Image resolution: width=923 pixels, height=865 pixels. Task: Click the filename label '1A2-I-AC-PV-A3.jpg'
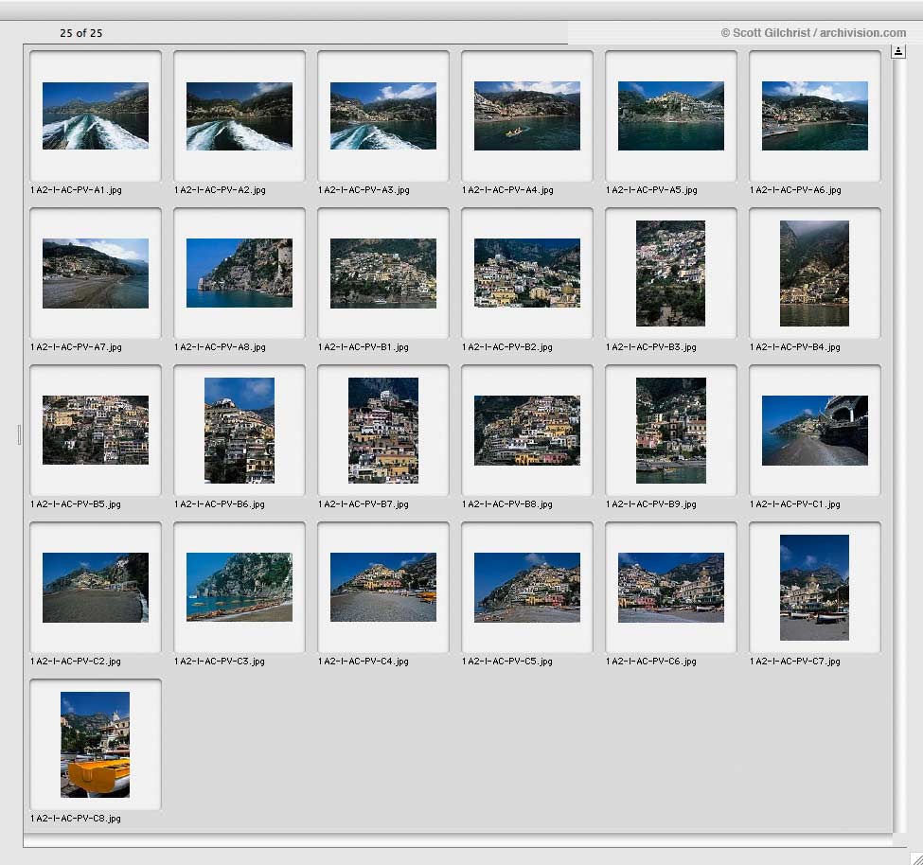[x=364, y=190]
